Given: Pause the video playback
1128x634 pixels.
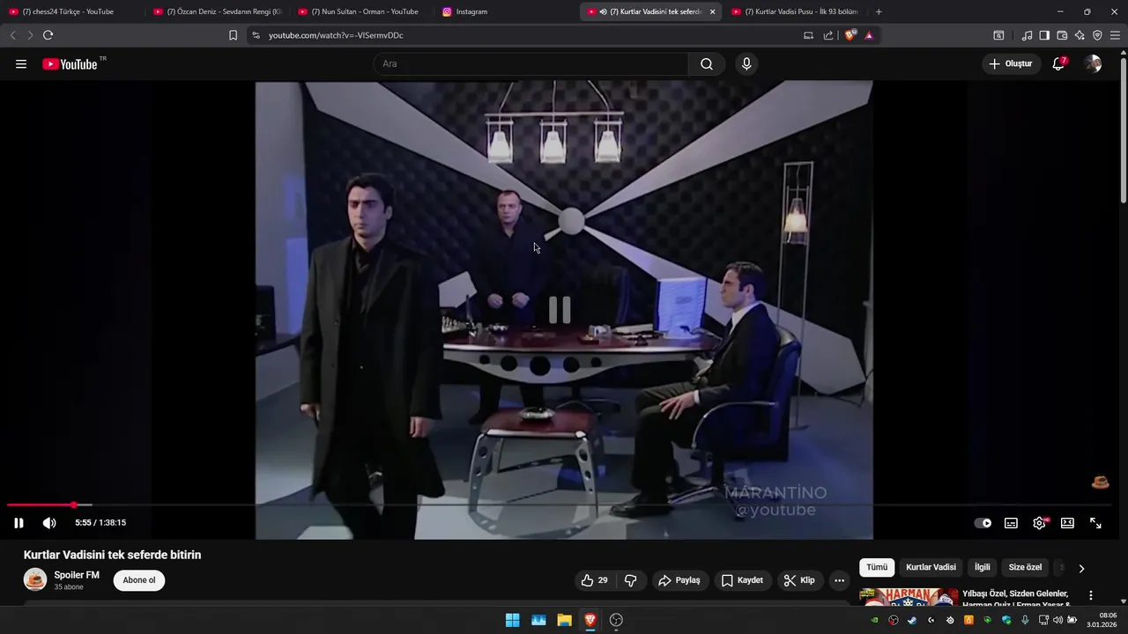Looking at the screenshot, I should [19, 523].
